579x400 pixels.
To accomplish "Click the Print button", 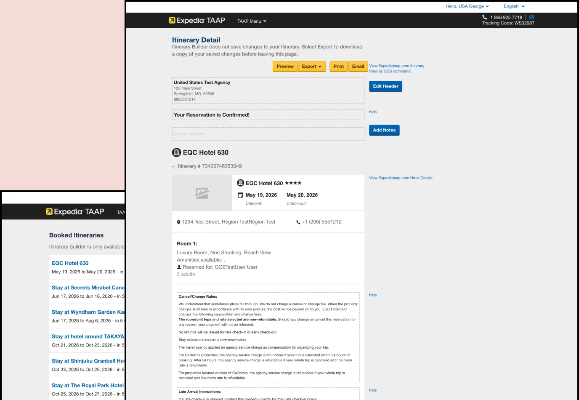I will [x=339, y=67].
